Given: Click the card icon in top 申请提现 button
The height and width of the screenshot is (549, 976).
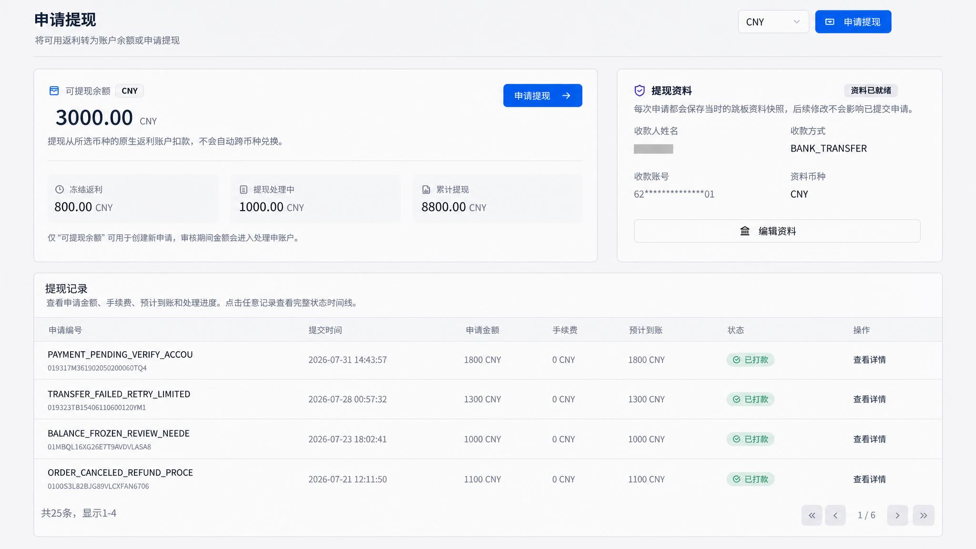Looking at the screenshot, I should 830,22.
